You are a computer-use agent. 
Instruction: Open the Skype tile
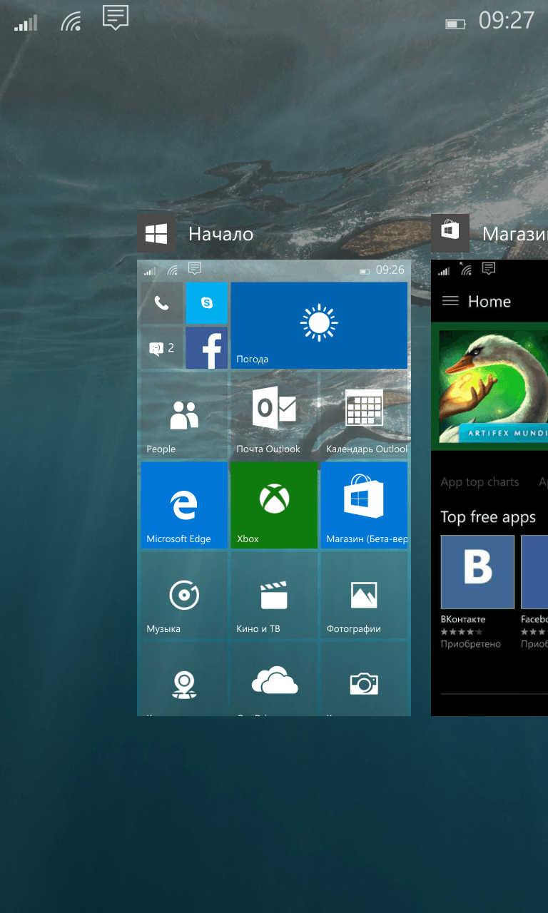click(207, 303)
